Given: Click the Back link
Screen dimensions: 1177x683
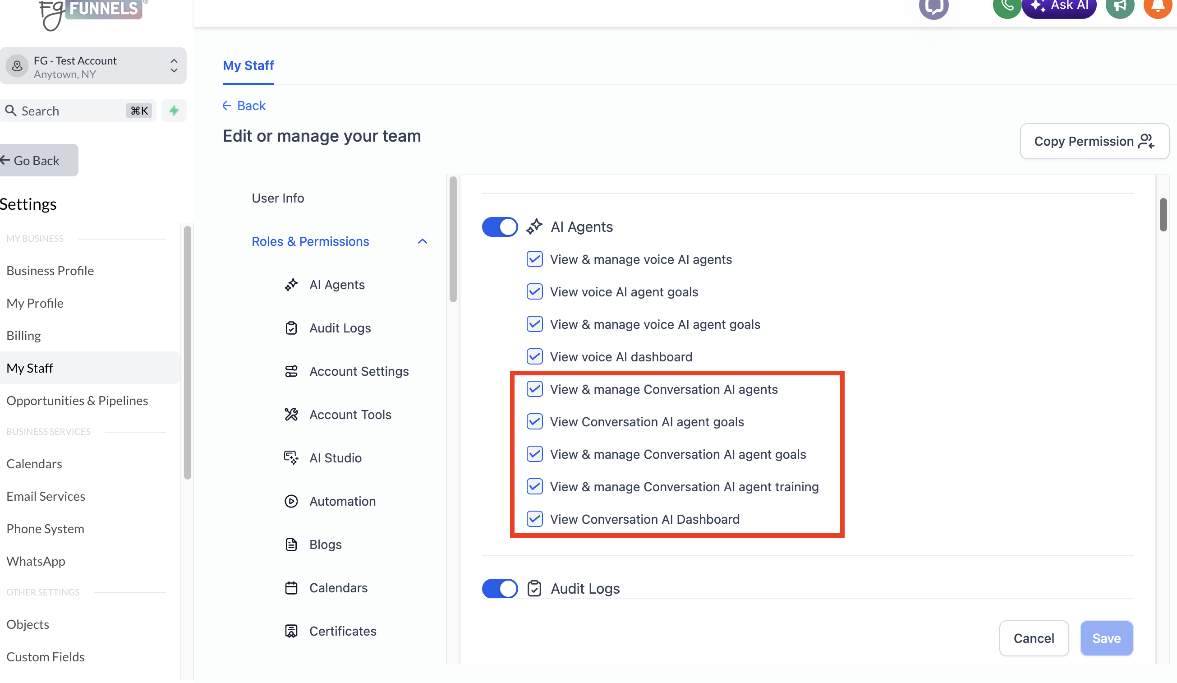Looking at the screenshot, I should coord(244,106).
